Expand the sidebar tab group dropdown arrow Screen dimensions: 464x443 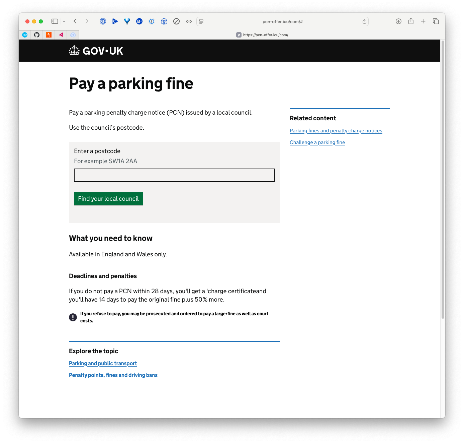tap(64, 21)
